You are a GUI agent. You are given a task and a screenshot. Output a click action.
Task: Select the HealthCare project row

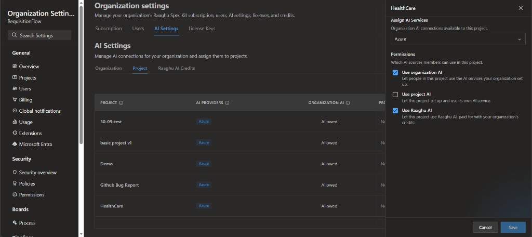(x=240, y=206)
